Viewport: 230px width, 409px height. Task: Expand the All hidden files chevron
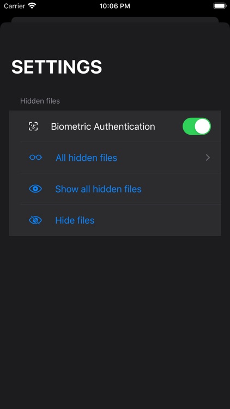click(x=208, y=158)
